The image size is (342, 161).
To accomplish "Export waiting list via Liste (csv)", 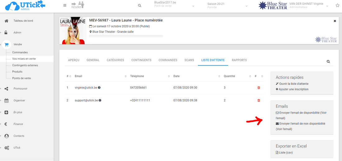I will tap(286, 153).
